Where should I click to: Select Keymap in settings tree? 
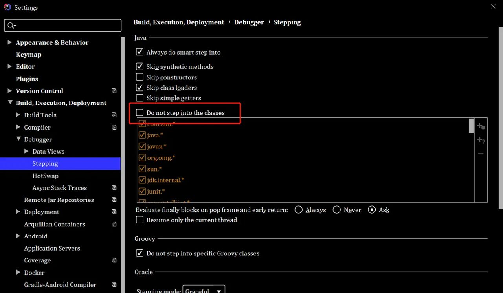coord(28,55)
